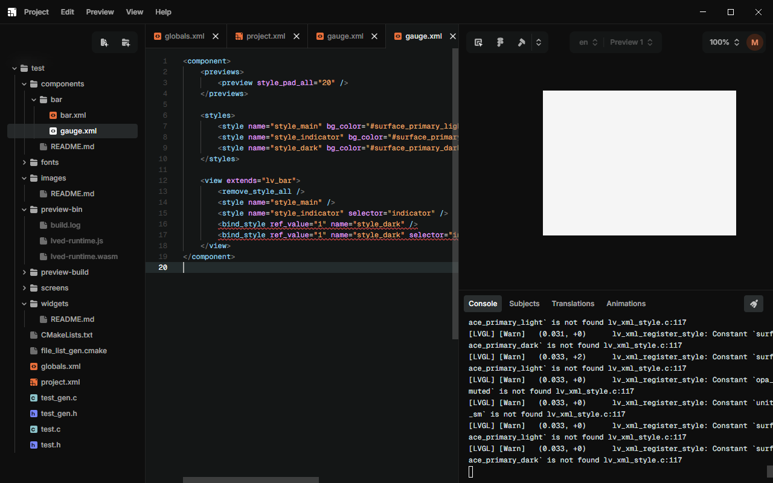Image resolution: width=773 pixels, height=483 pixels.
Task: Open the Edit menu
Action: click(68, 12)
